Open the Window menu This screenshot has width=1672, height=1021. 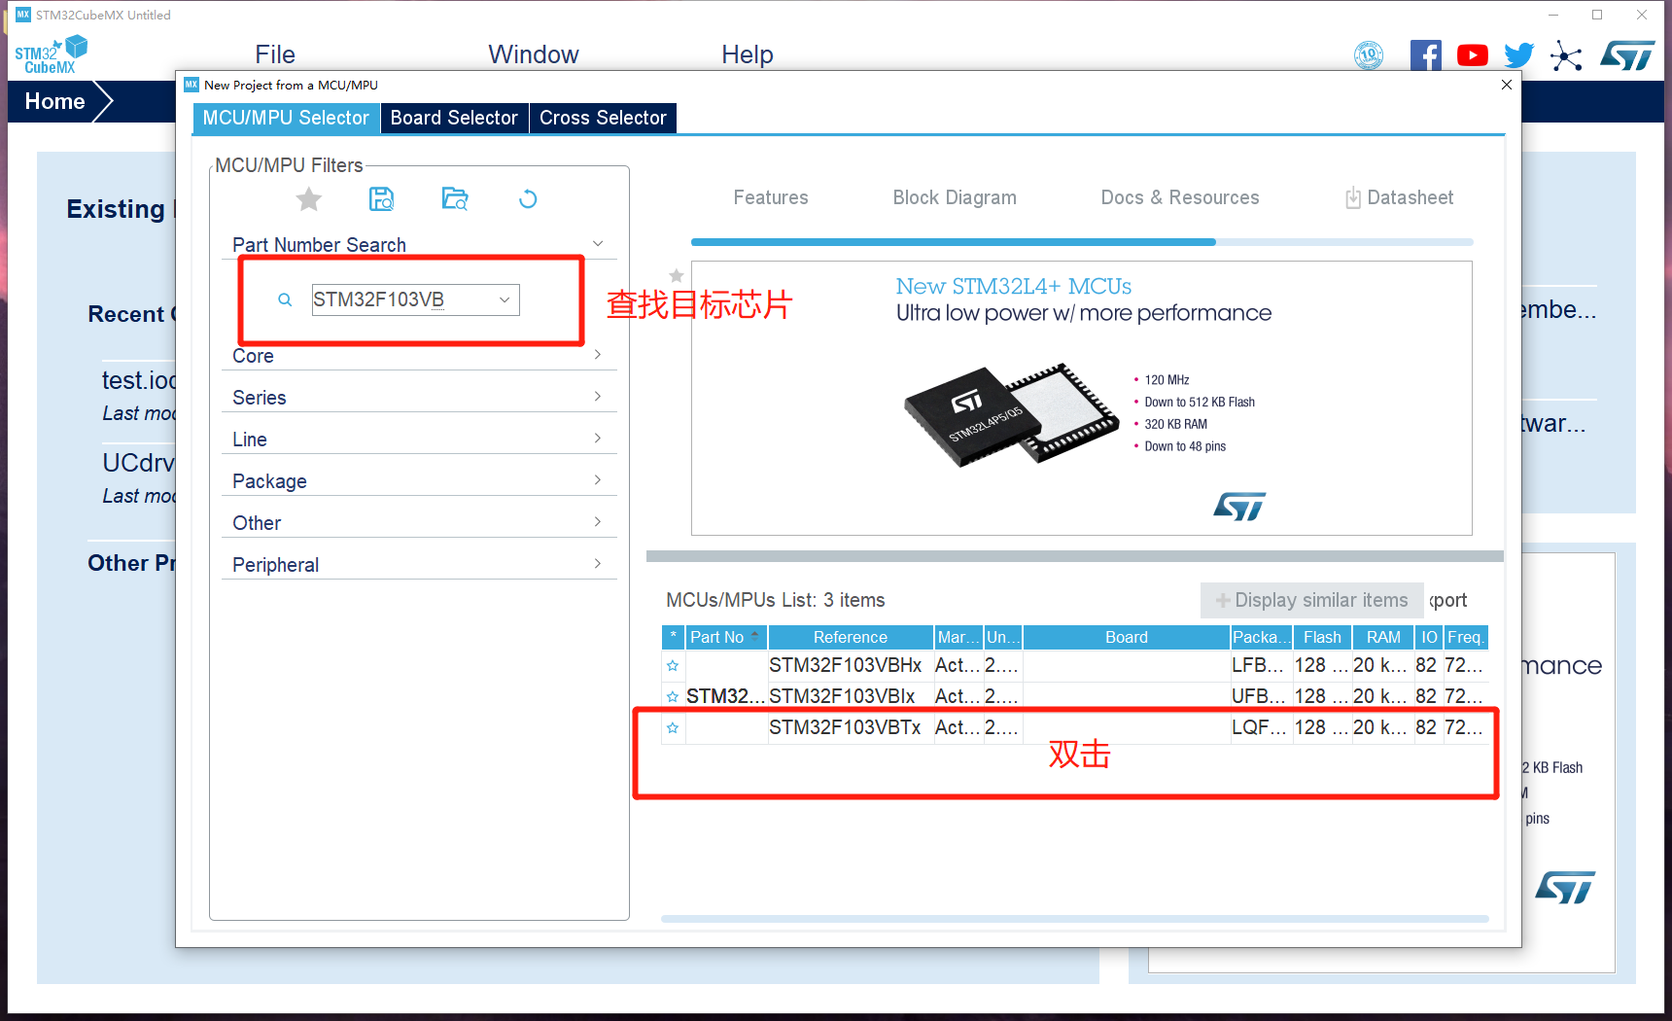pyautogui.click(x=534, y=54)
